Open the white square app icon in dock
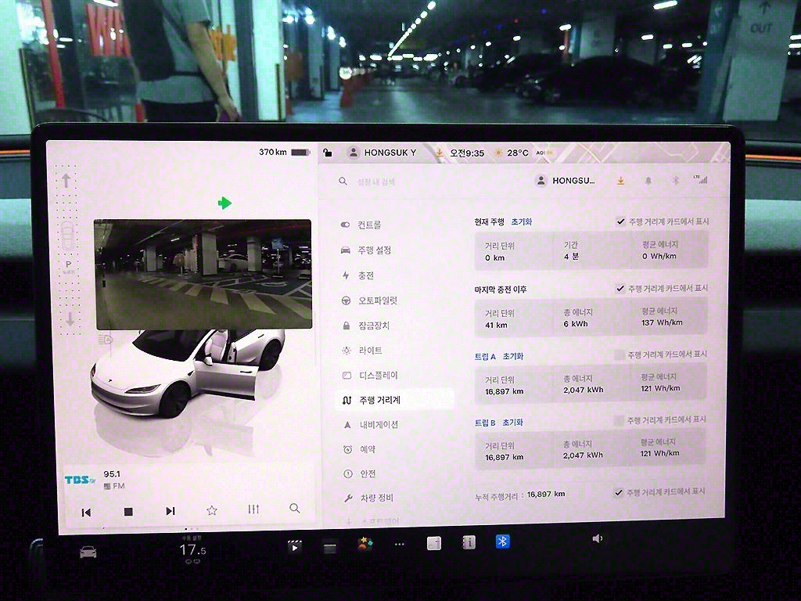Image resolution: width=801 pixels, height=601 pixels. coord(433,543)
